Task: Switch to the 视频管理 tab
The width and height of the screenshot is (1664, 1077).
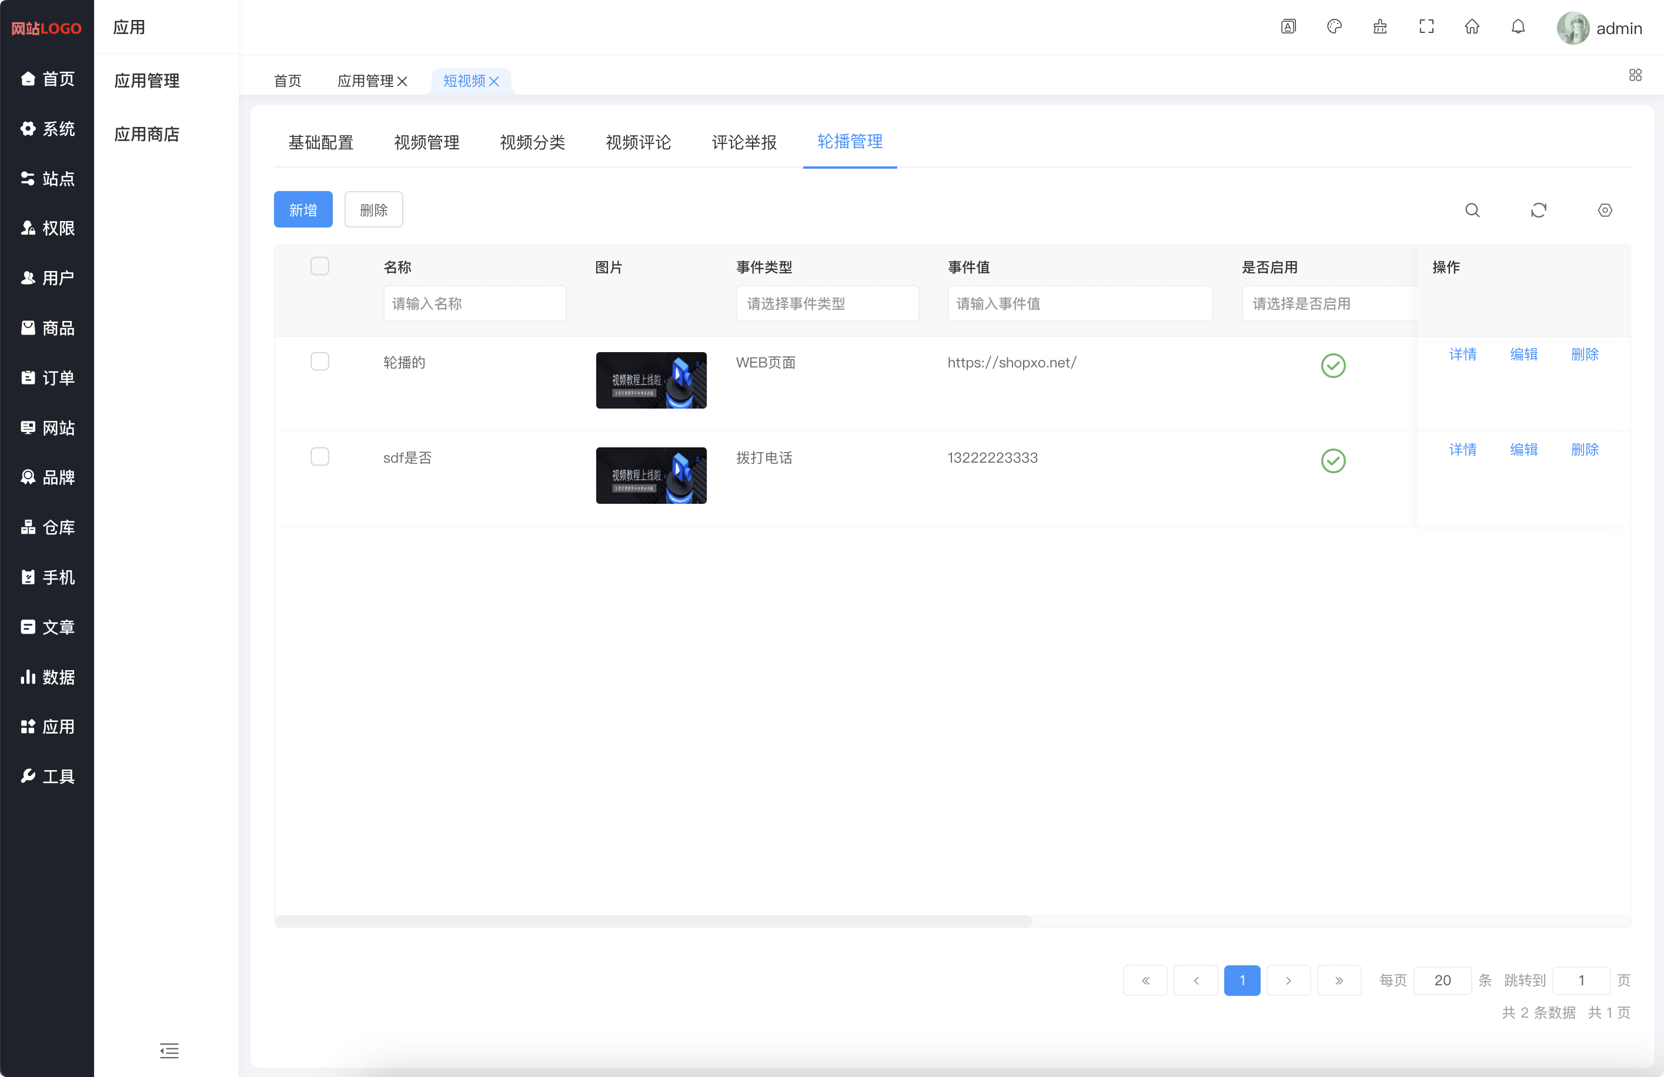Action: point(426,143)
